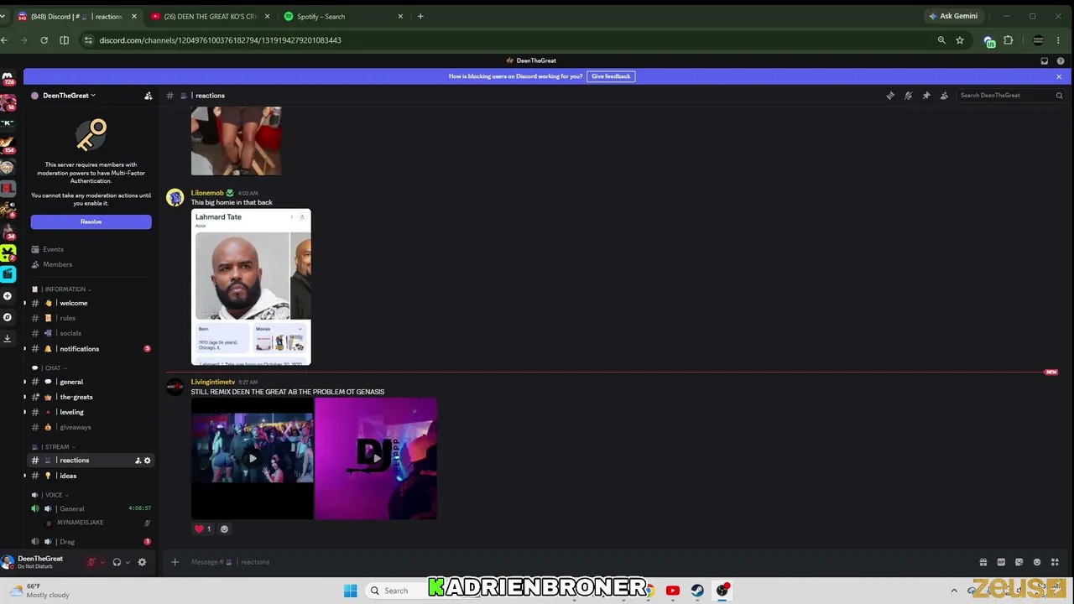1074x604 pixels.
Task: Edit reactions channel settings gear
Action: [148, 461]
